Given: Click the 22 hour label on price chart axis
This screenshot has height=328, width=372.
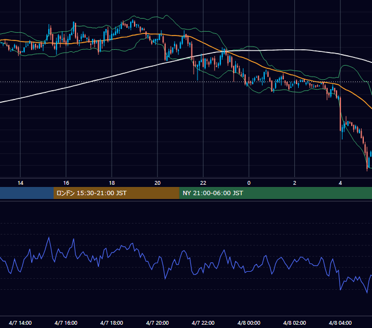Looking at the screenshot, I should click(203, 183).
